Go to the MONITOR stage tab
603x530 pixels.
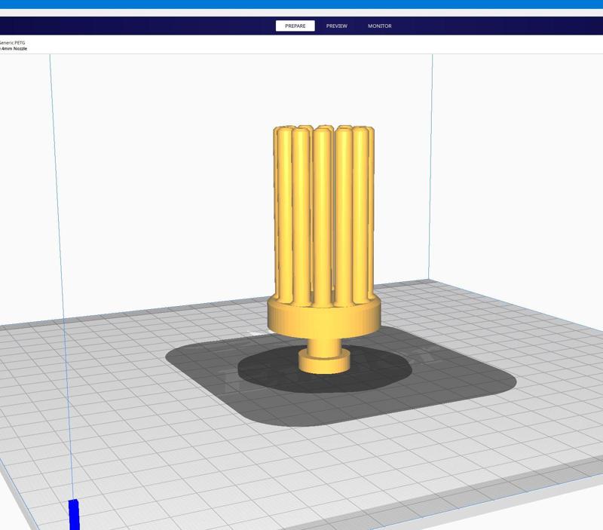pyautogui.click(x=380, y=26)
